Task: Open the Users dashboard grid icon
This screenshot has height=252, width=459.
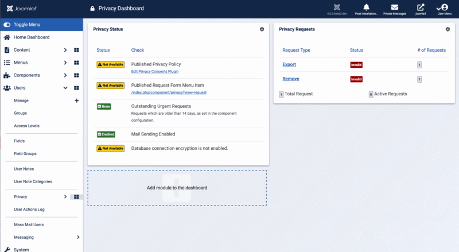Action: click(76, 88)
